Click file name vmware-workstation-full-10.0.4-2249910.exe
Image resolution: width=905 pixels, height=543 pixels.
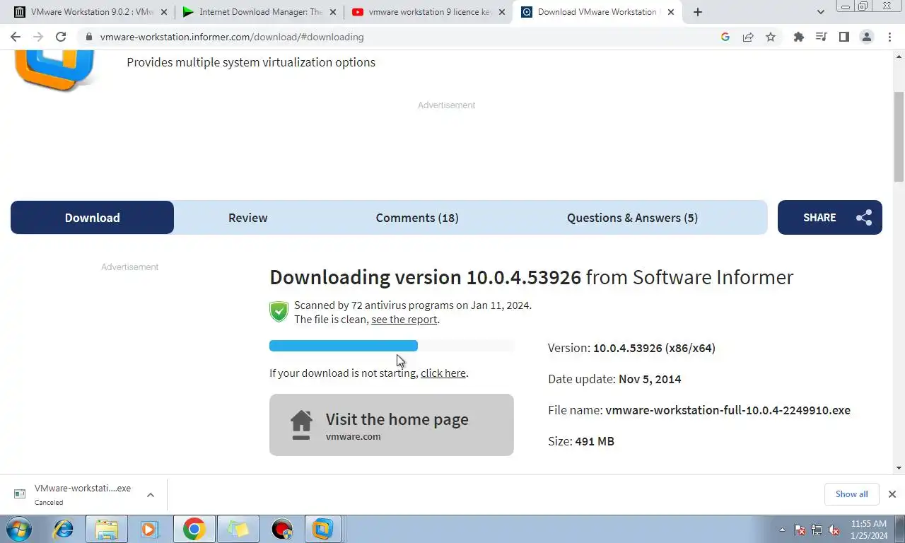point(728,410)
